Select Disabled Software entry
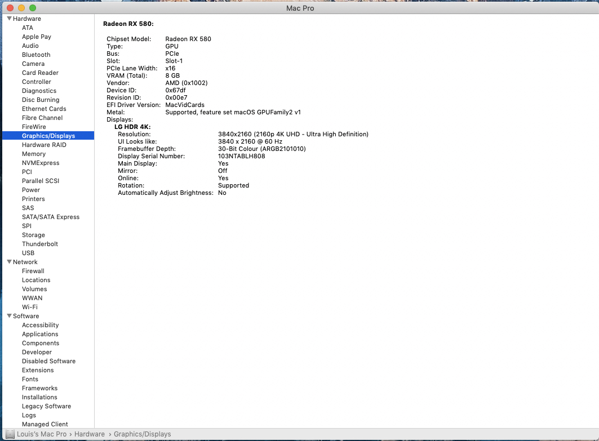The width and height of the screenshot is (599, 441). (48, 361)
